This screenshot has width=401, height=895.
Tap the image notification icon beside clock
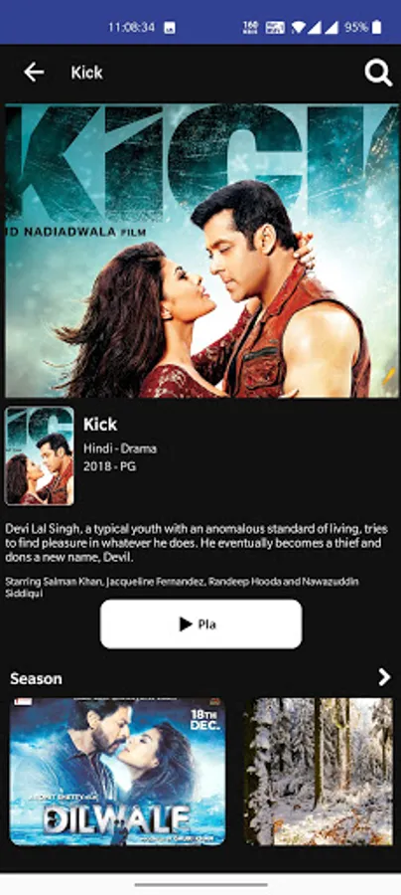click(170, 28)
